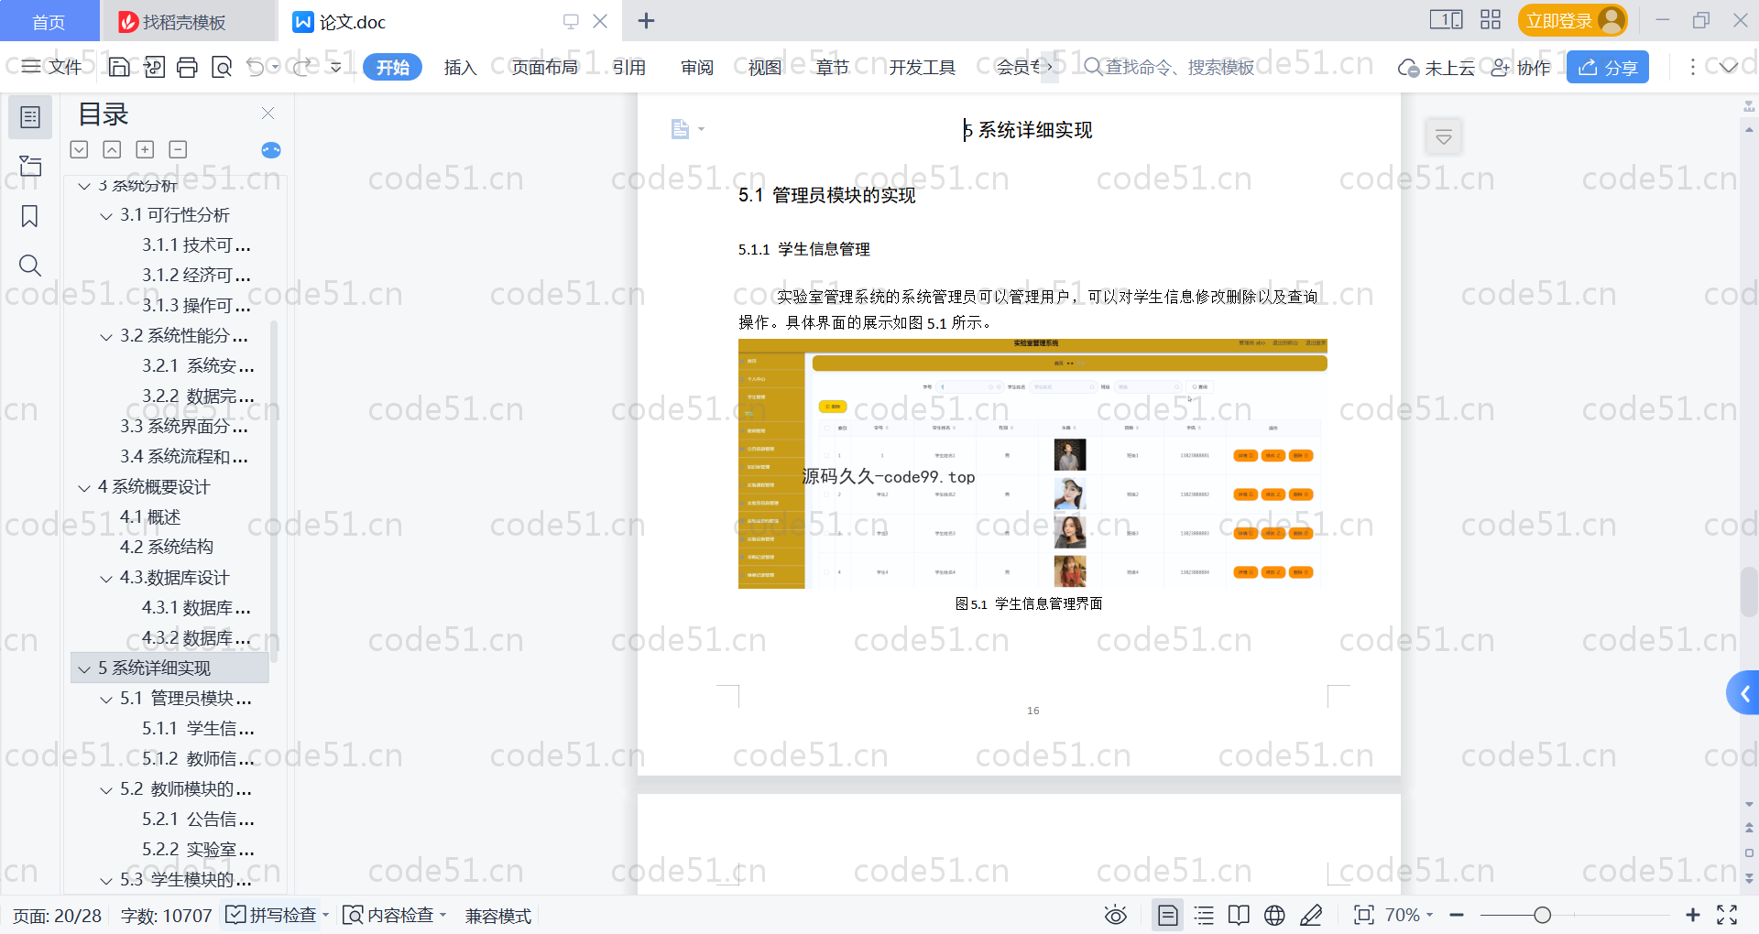The width and height of the screenshot is (1759, 934).
Task: Click the 未上云 cloud status button
Action: click(1437, 67)
